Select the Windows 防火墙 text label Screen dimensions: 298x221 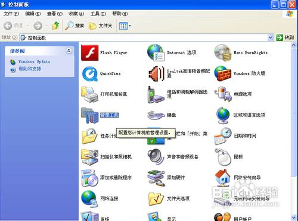249,74
